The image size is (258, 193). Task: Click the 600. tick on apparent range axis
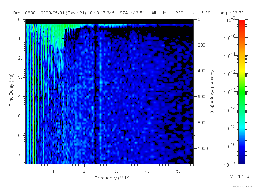click(x=202, y=97)
